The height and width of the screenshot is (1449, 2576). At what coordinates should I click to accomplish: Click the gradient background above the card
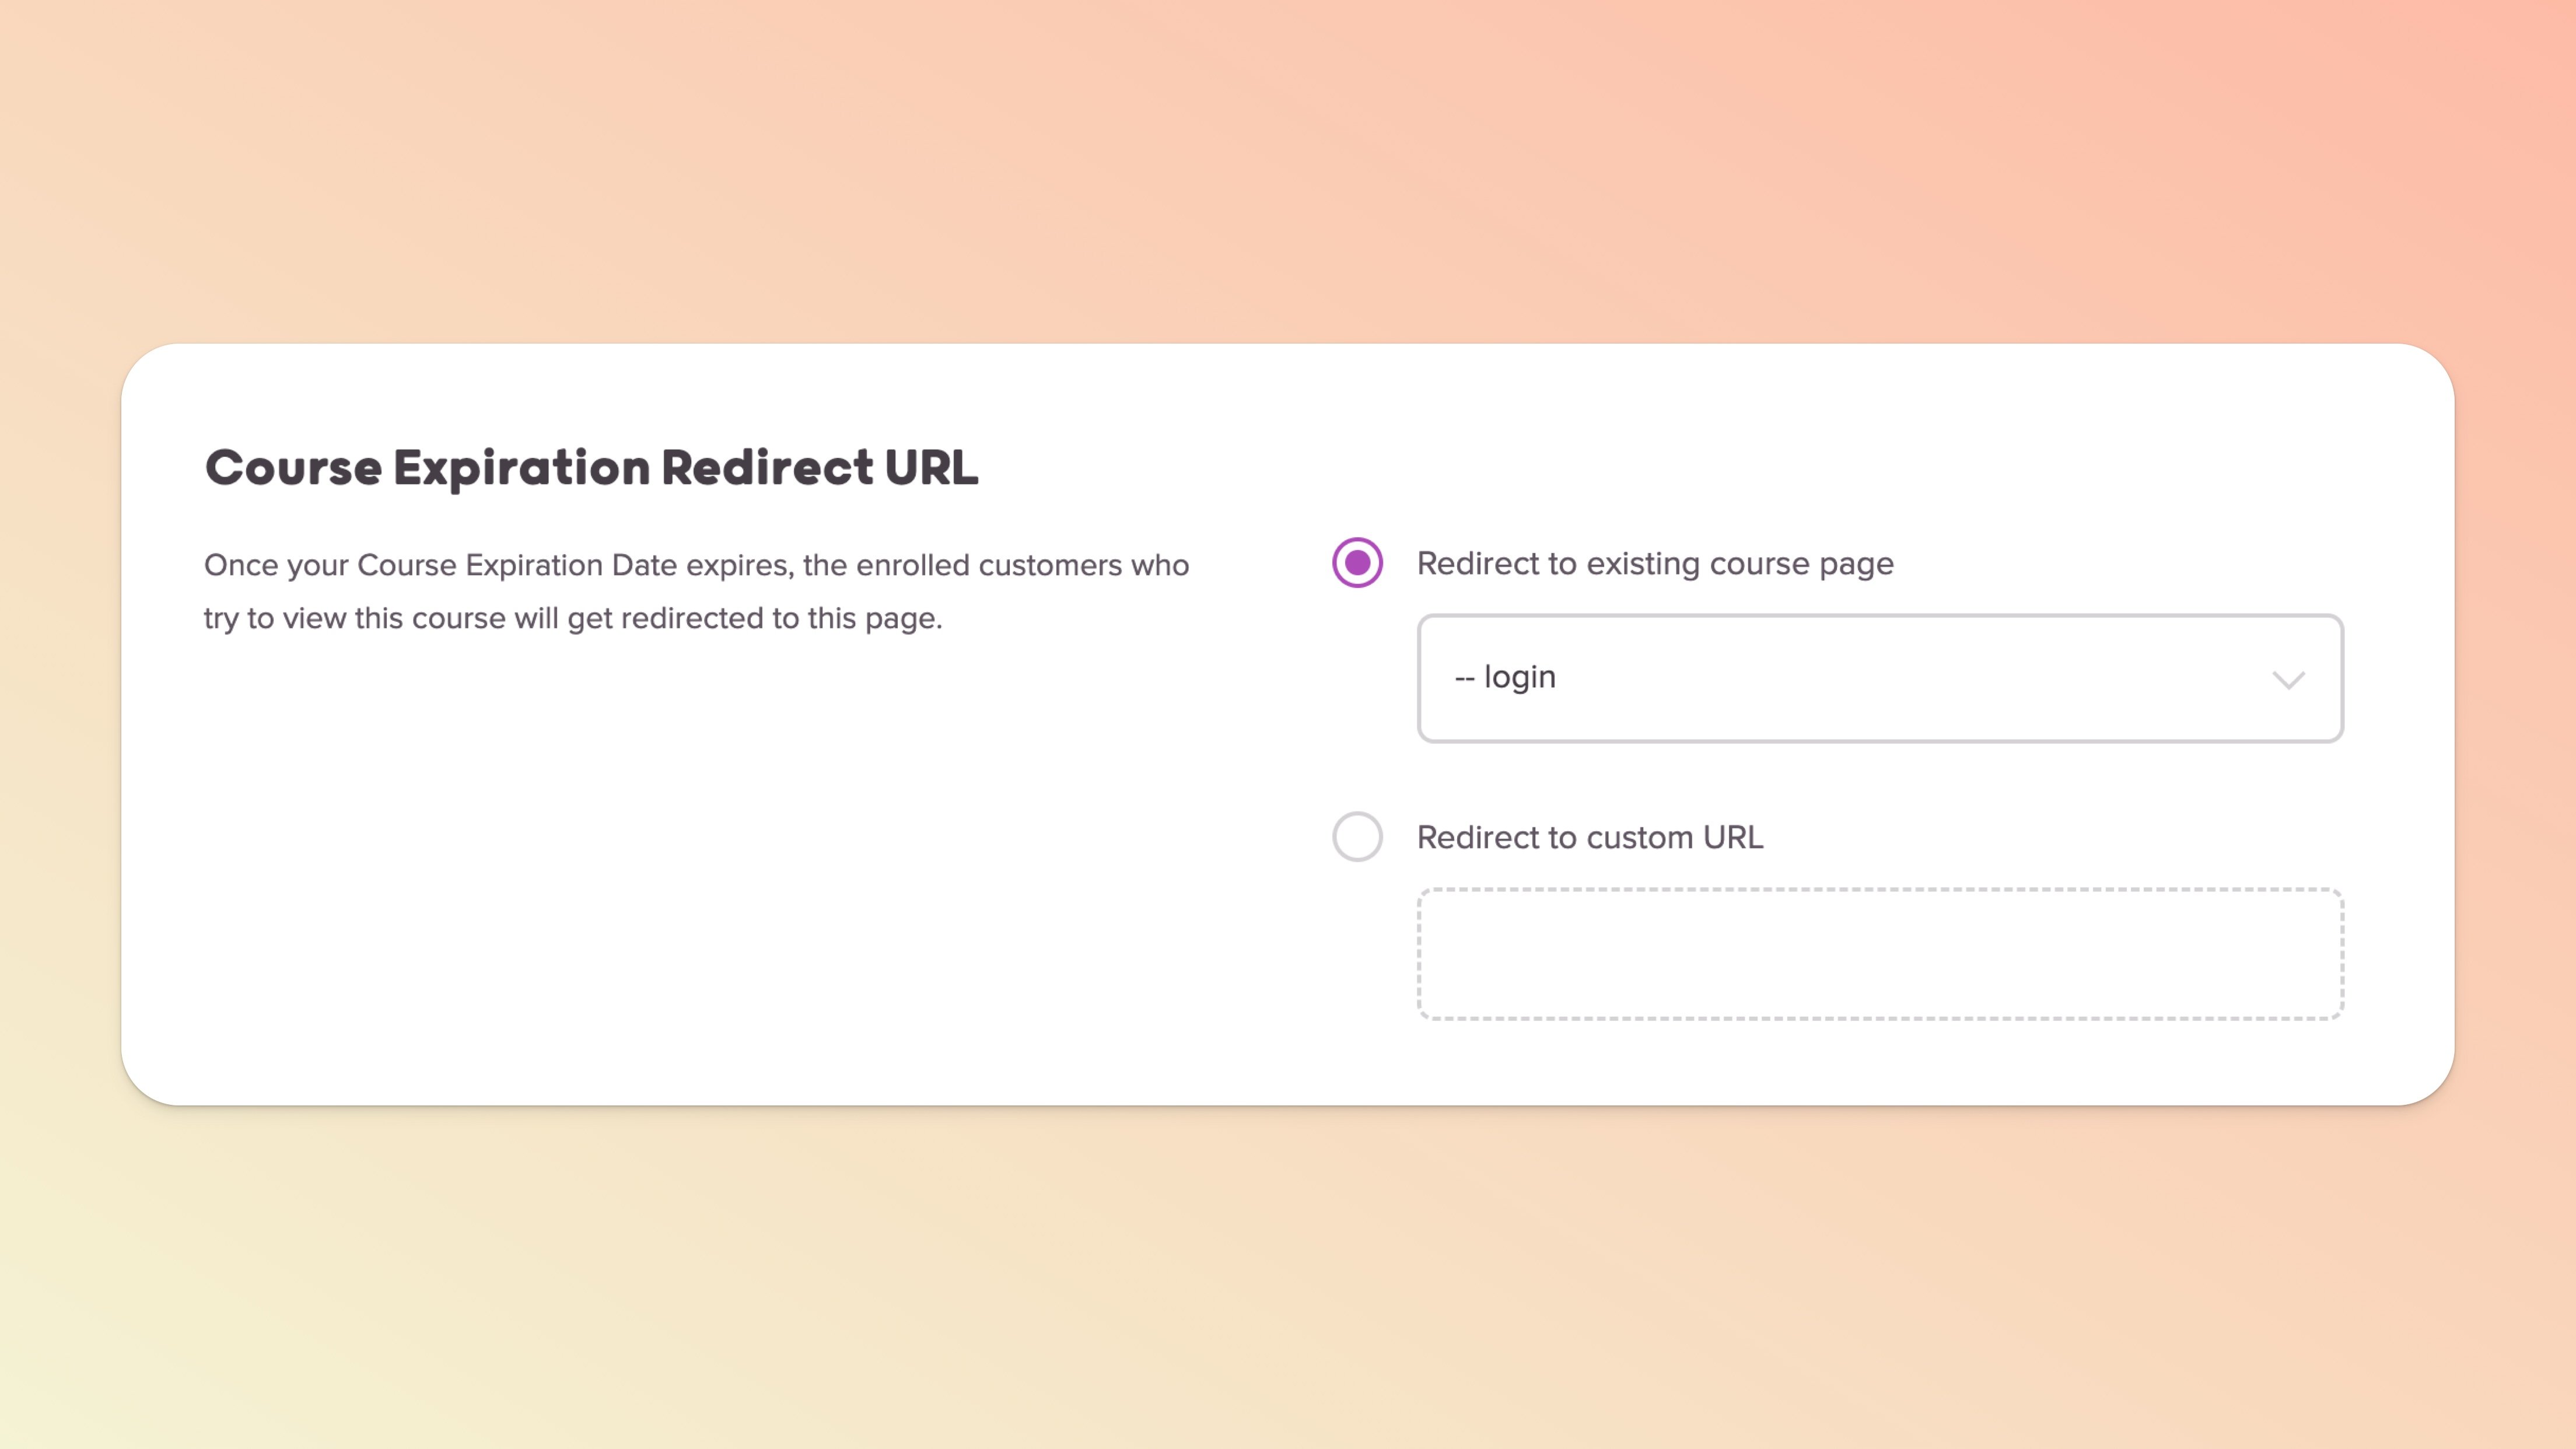click(1288, 170)
